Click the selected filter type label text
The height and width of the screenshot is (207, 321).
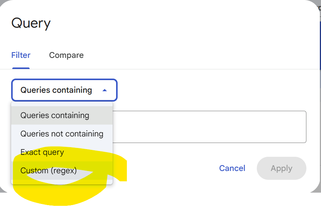click(x=56, y=90)
